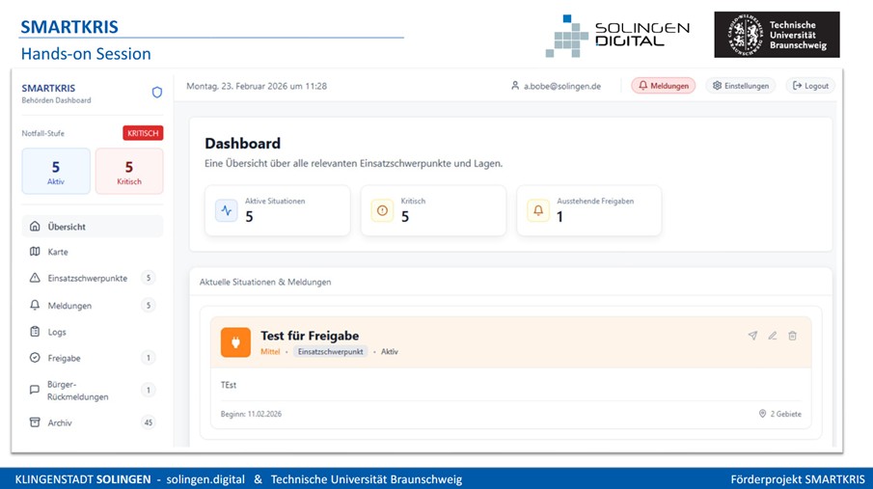The width and height of the screenshot is (873, 489).
Task: Click the red KRITISCH status badge
Action: tap(143, 133)
